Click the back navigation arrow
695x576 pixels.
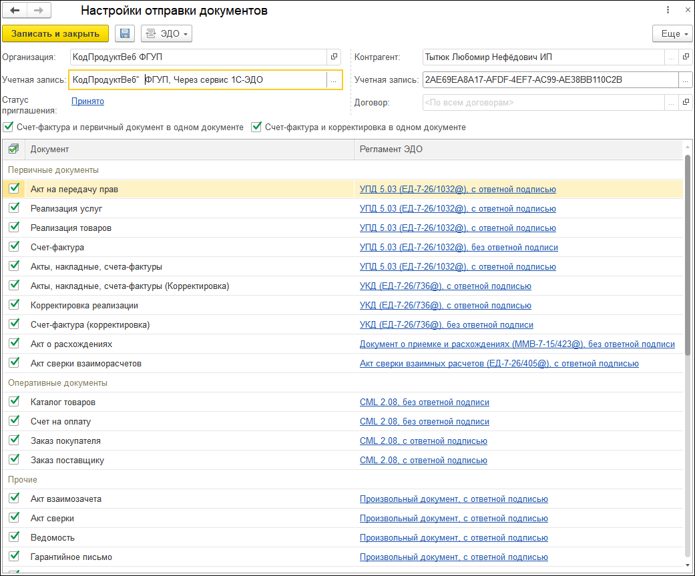(x=15, y=11)
